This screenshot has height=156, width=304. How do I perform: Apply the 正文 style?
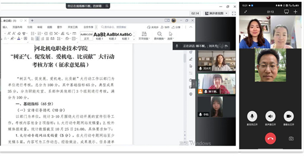coord(86,36)
